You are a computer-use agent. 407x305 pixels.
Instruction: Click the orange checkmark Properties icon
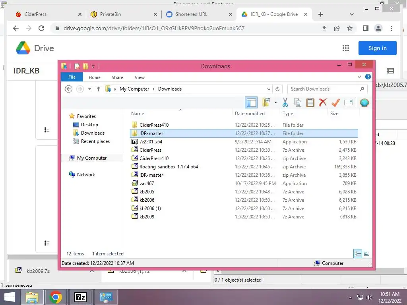click(335, 102)
